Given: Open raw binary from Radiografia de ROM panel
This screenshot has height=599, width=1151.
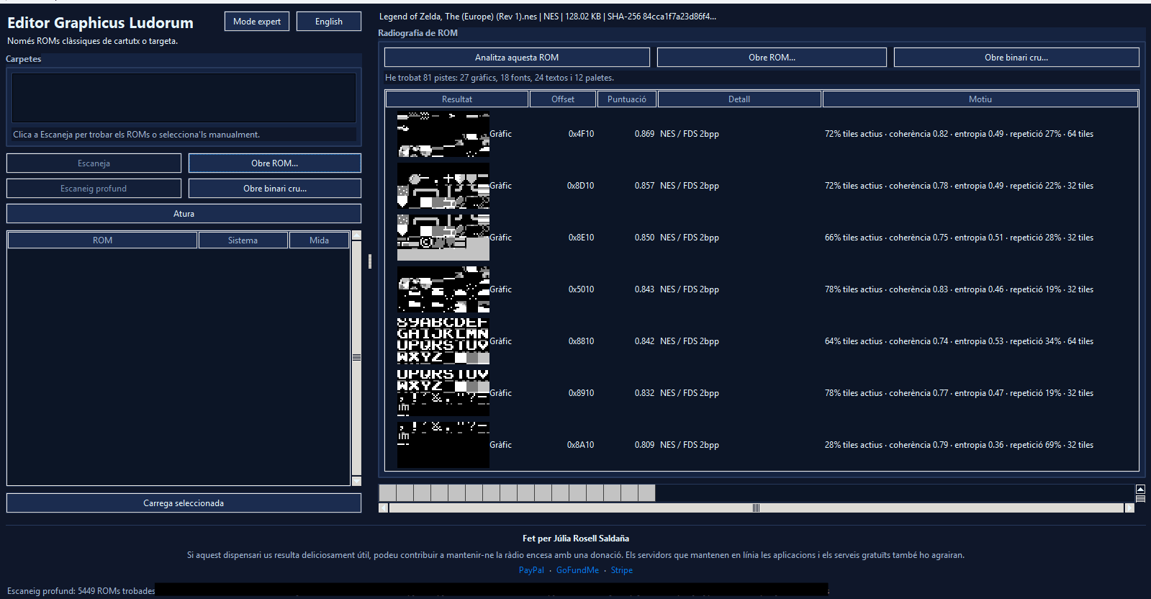Looking at the screenshot, I should 1016,58.
